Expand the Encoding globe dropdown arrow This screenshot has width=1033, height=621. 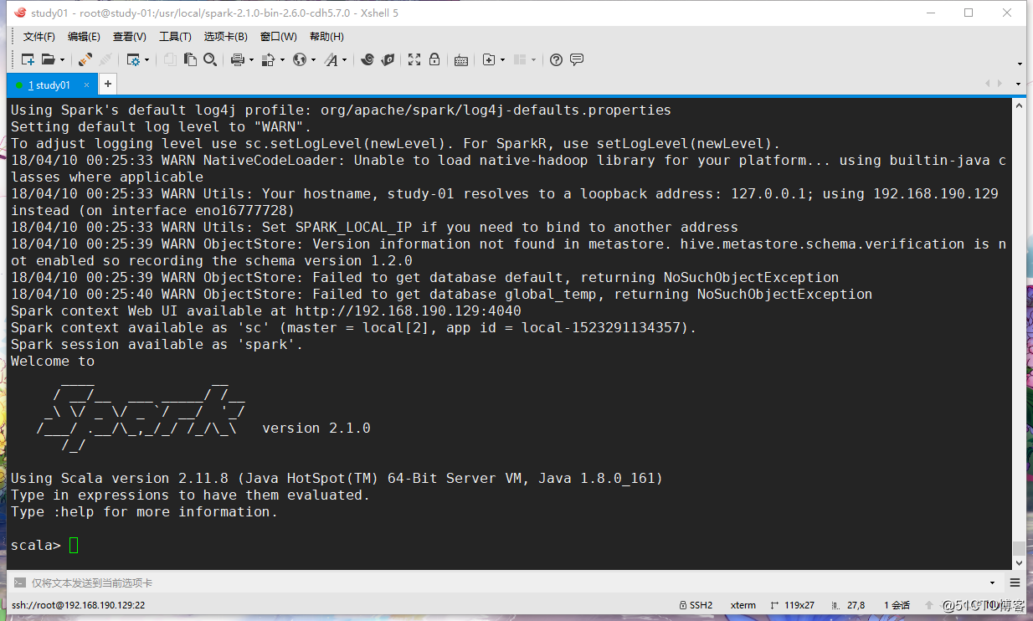(x=313, y=60)
